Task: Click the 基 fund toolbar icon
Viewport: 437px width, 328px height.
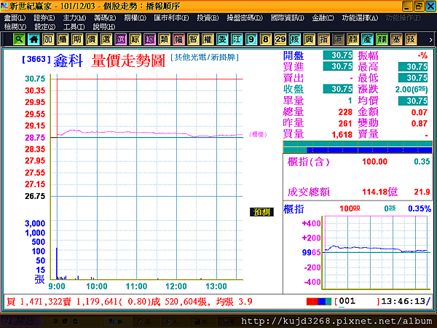Action: 396,39
